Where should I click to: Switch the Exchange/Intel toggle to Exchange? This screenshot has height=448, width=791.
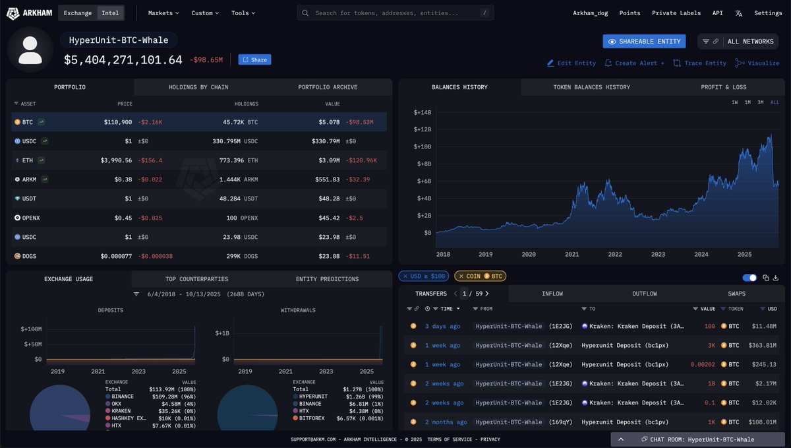pyautogui.click(x=77, y=13)
